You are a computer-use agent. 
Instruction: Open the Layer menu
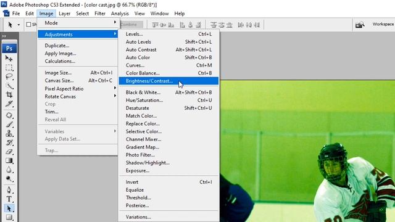pyautogui.click(x=64, y=14)
